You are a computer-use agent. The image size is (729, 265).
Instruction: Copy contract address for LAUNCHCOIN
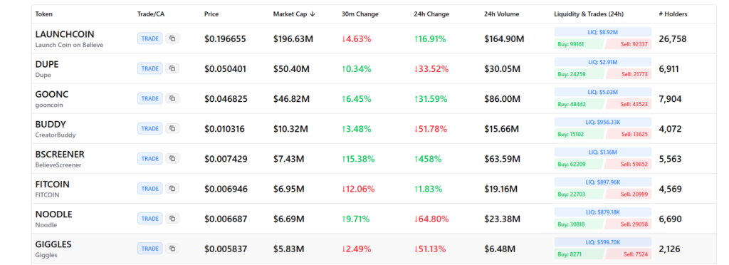(172, 38)
